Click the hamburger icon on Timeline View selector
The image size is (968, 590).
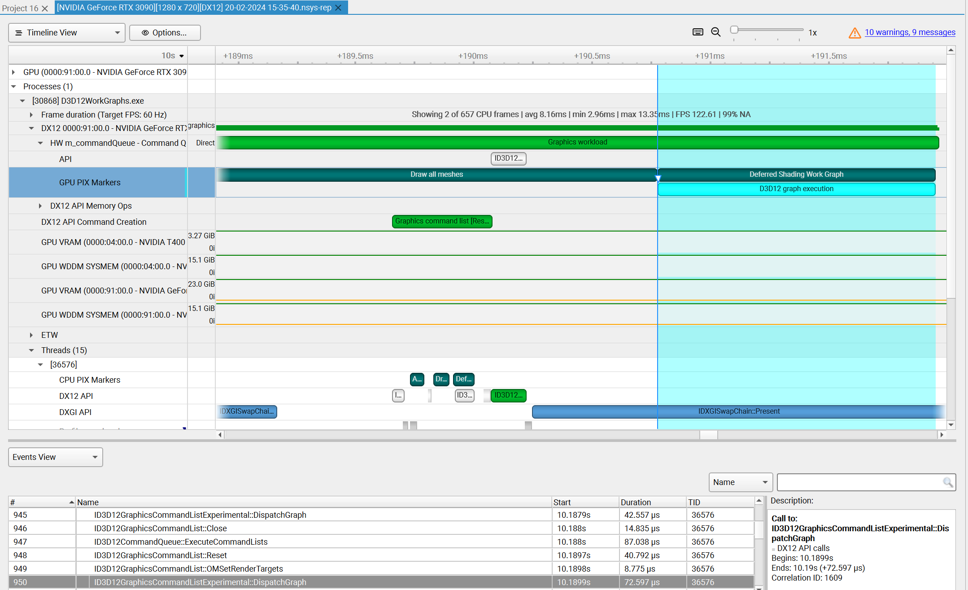click(x=18, y=32)
